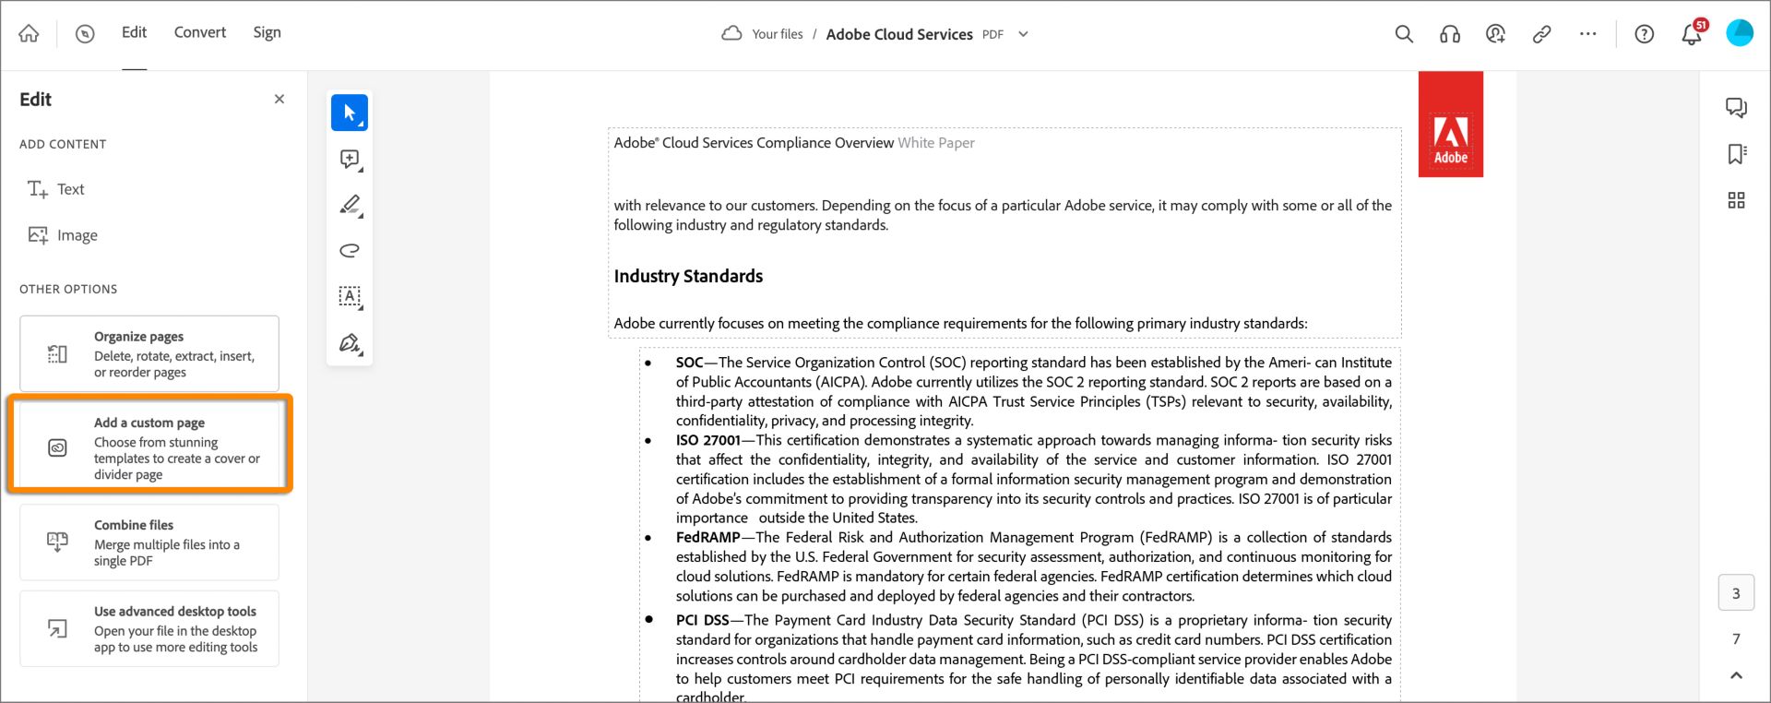This screenshot has height=703, width=1771.
Task: Select the add comment tool
Action: pyautogui.click(x=350, y=159)
